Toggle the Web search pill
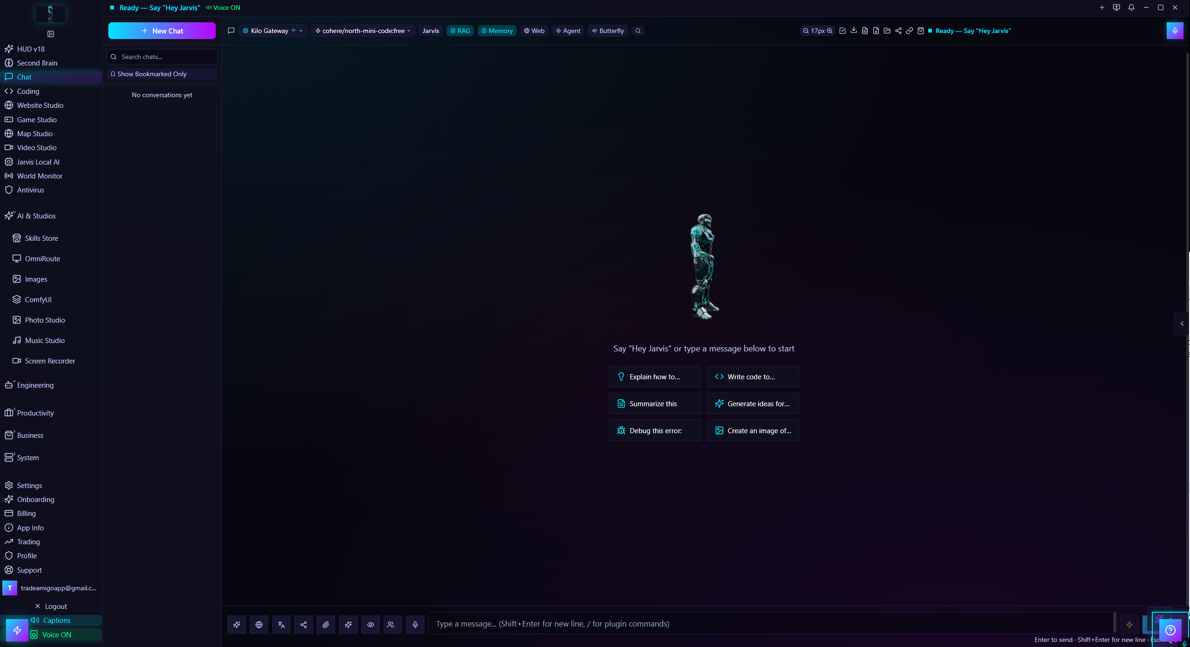This screenshot has height=647, width=1190. (534, 31)
